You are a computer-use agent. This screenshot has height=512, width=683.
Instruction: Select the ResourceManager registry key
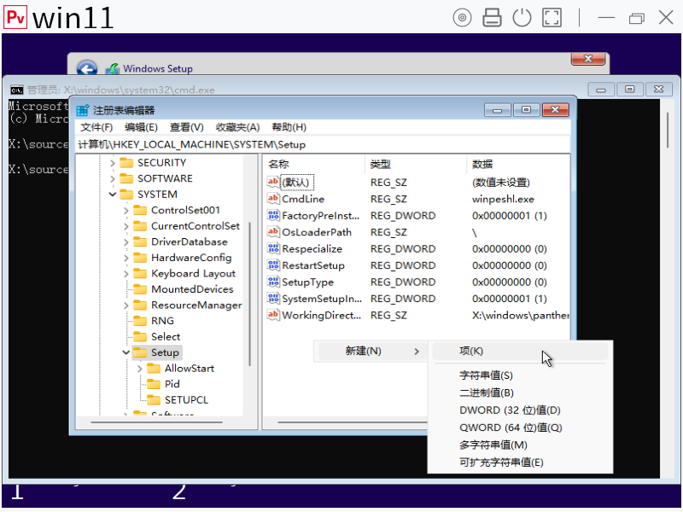(196, 305)
